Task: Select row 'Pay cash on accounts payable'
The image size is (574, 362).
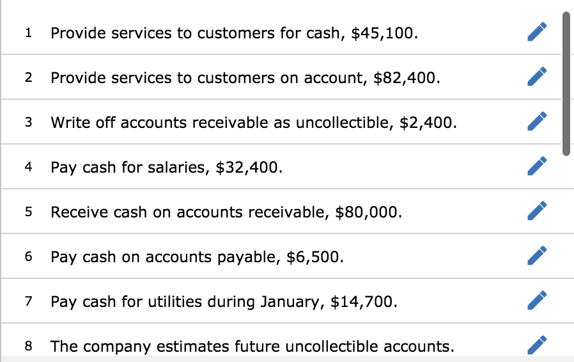Action: pos(281,256)
